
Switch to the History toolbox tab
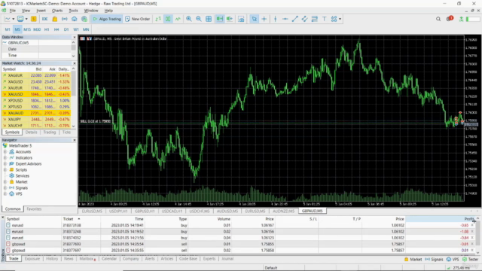pyautogui.click(x=52, y=259)
